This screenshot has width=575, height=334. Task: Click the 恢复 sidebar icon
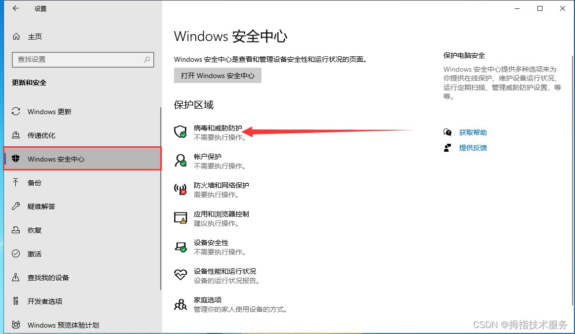[16, 230]
